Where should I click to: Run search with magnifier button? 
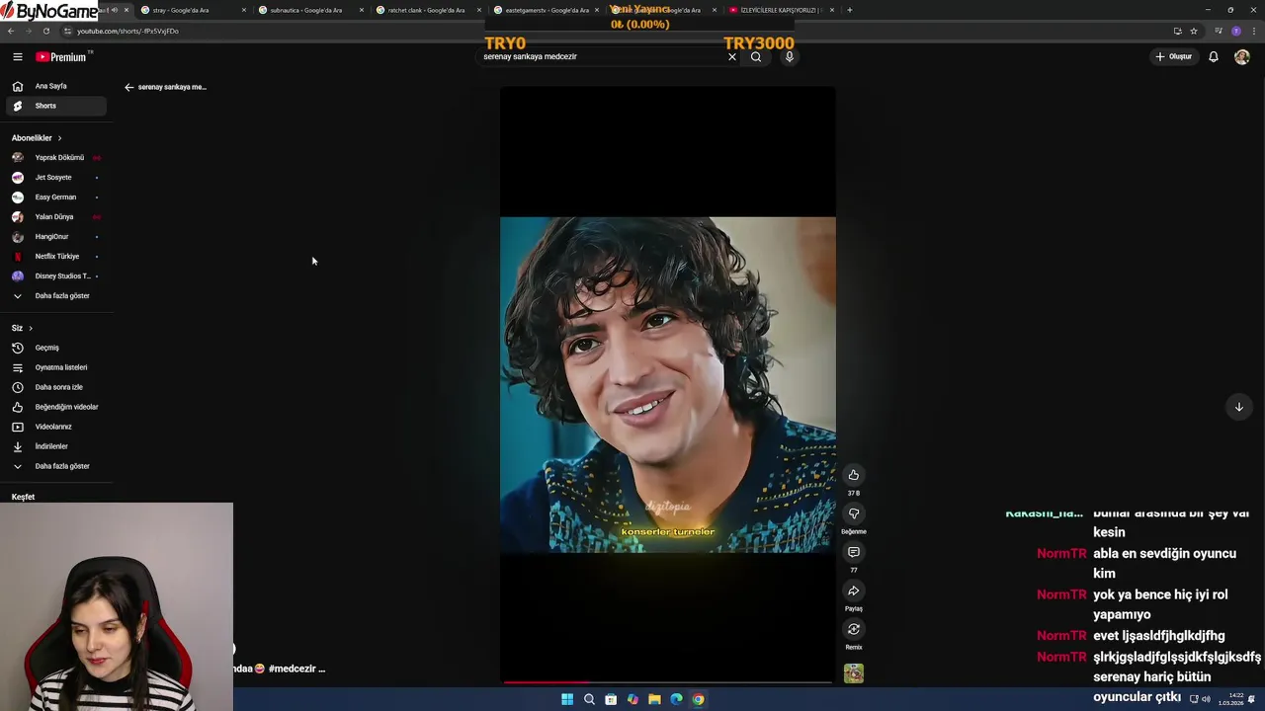[x=756, y=57]
